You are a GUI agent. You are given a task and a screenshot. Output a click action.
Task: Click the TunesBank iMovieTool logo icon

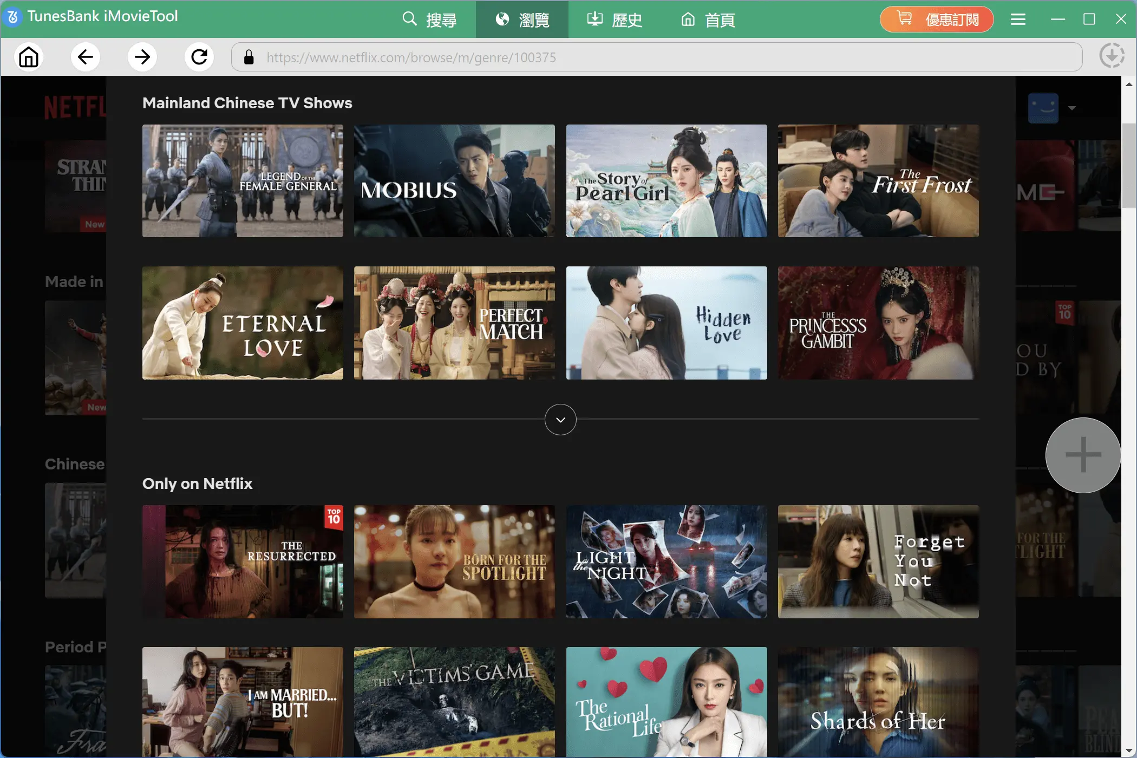(x=12, y=16)
